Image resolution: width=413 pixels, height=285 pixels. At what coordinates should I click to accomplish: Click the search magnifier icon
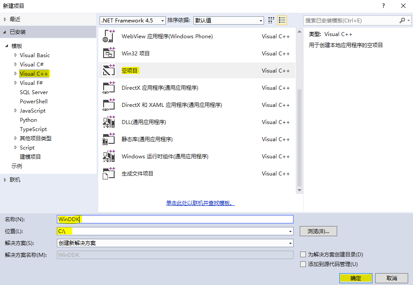[x=402, y=20]
